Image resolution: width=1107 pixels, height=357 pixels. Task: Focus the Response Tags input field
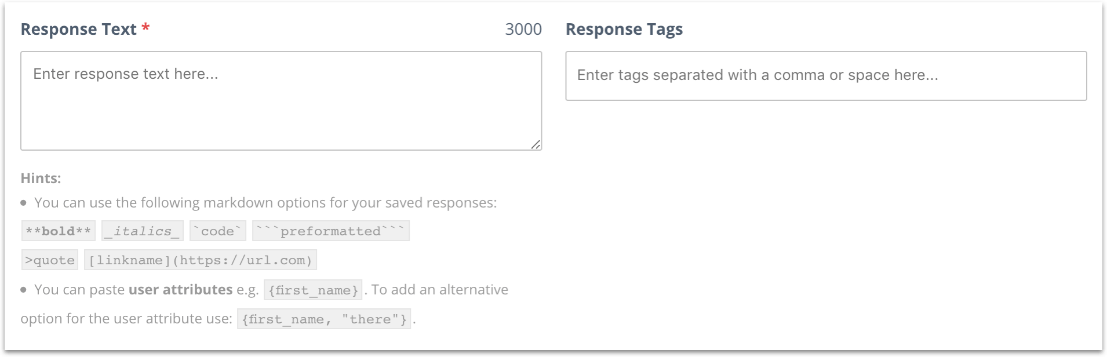click(x=826, y=76)
